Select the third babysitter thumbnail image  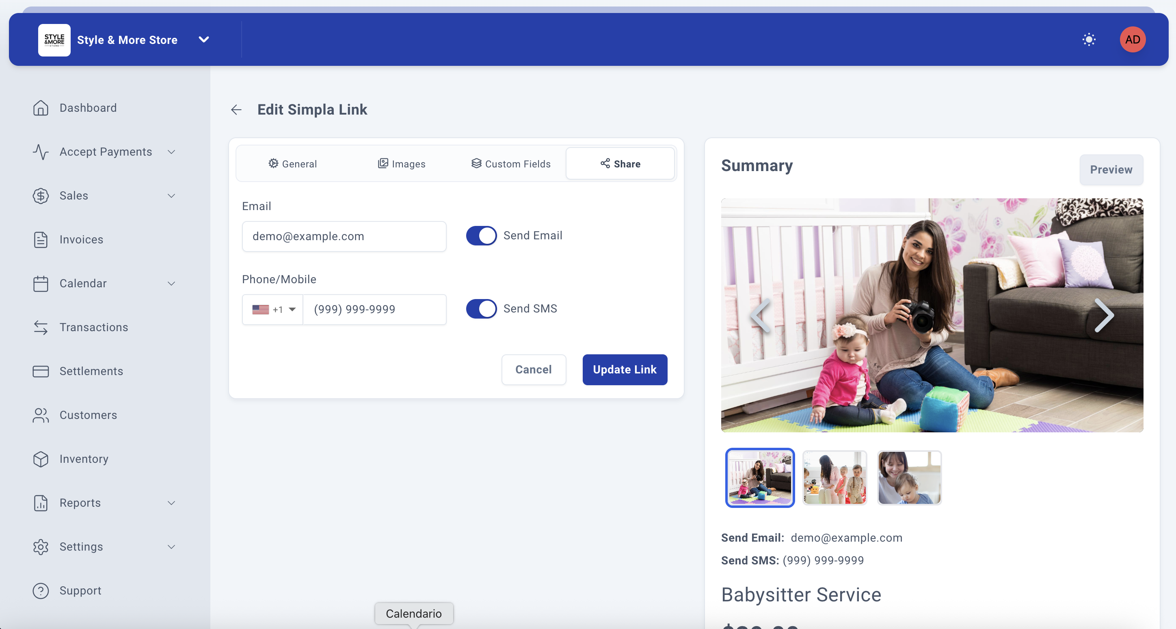tap(908, 478)
